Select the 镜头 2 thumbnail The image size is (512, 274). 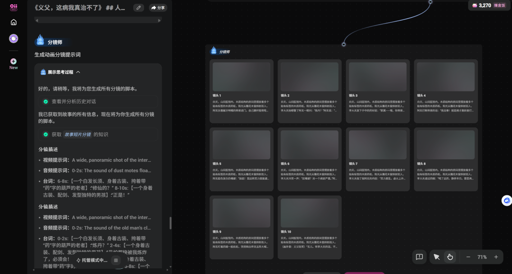point(310,77)
